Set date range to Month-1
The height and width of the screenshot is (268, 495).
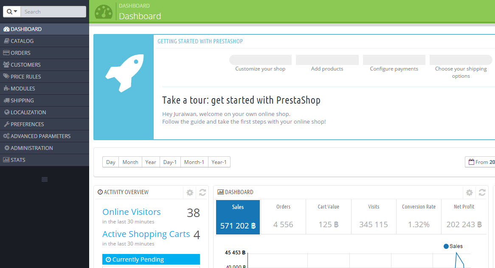click(x=194, y=162)
